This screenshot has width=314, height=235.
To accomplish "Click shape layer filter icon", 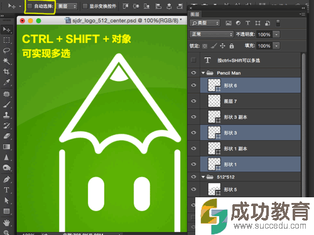I will point(257,23).
